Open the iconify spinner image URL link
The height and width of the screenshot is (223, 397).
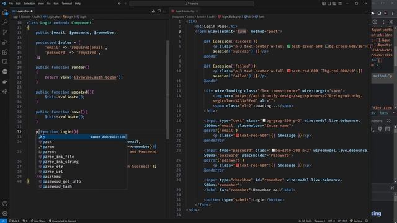tap(287, 98)
